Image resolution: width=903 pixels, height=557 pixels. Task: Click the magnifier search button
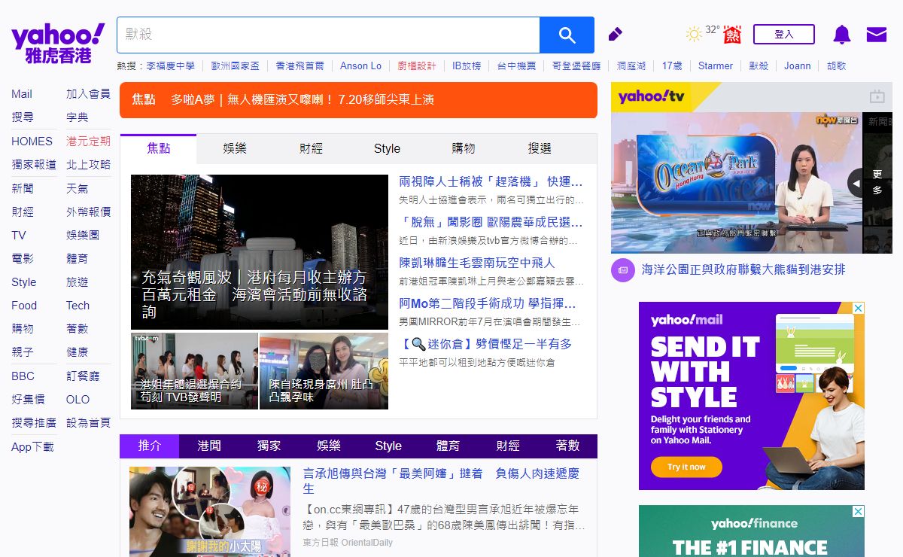(x=567, y=35)
